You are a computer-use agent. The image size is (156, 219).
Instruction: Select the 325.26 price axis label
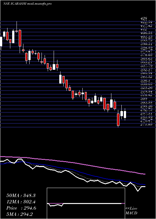point(146,88)
